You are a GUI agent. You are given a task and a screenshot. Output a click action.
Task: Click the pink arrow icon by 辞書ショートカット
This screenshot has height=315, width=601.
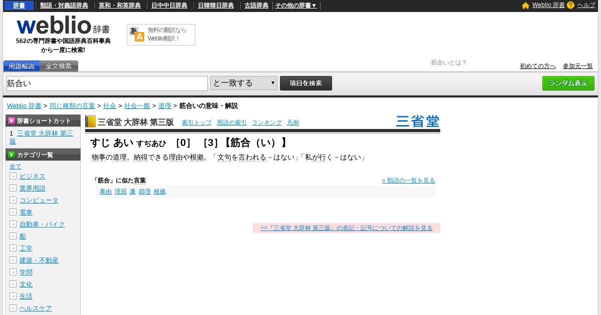[x=12, y=120]
